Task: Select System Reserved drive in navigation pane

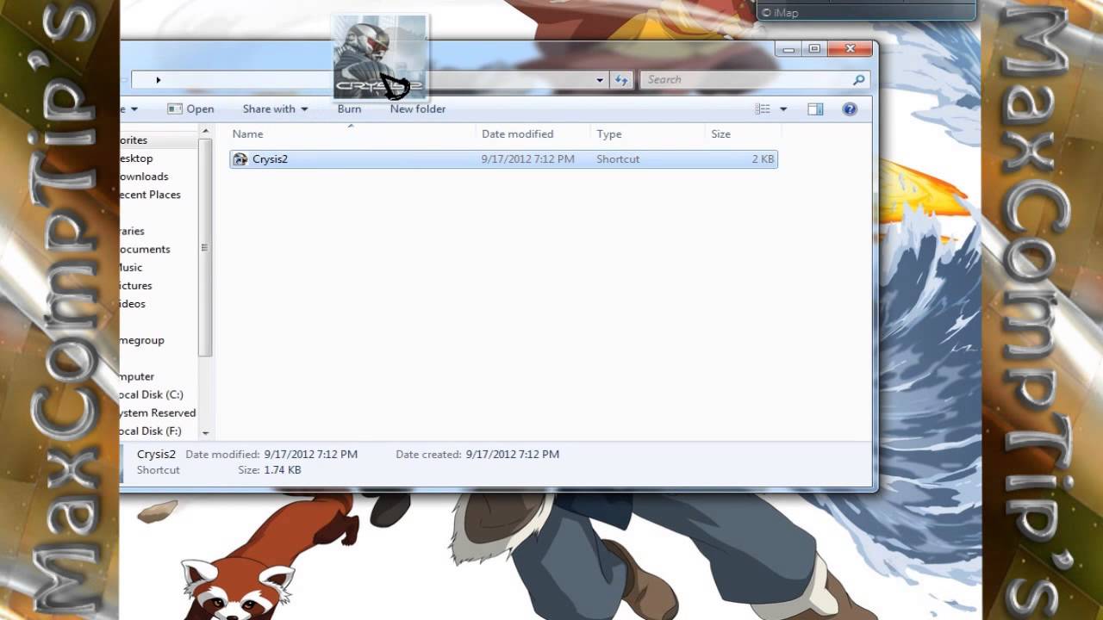Action: [x=158, y=412]
